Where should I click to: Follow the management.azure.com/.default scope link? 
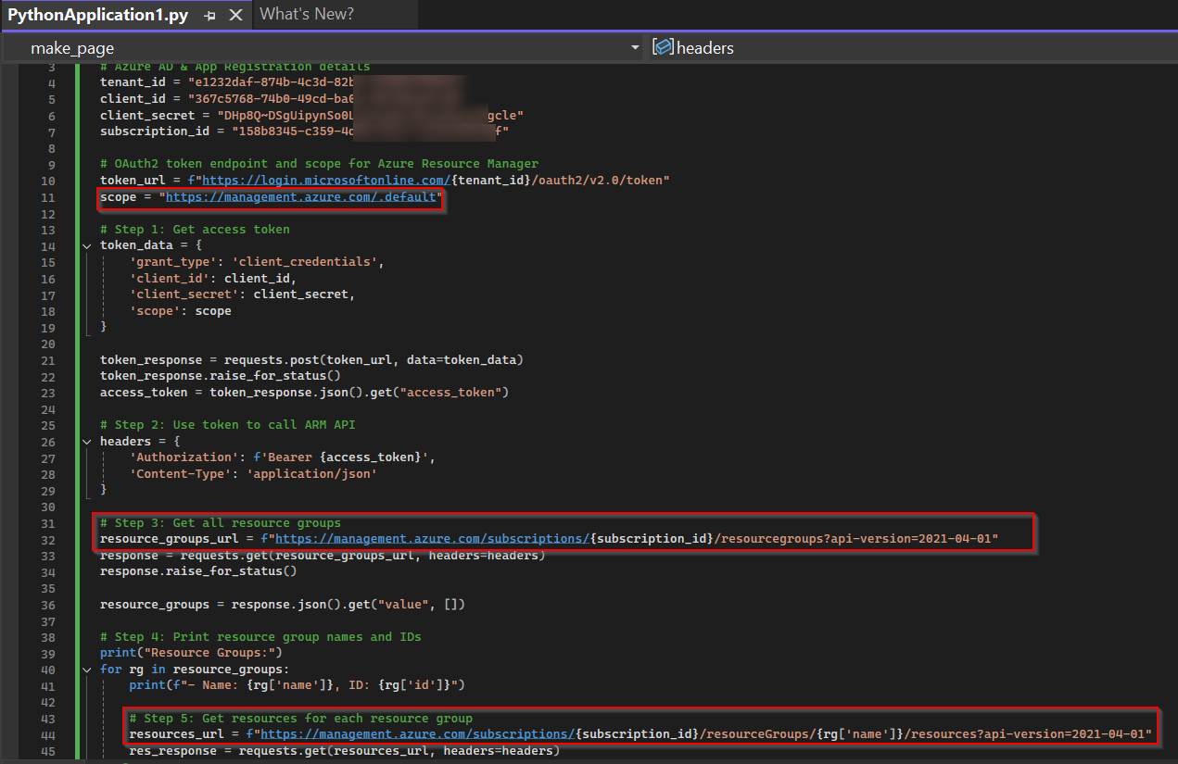(x=301, y=197)
